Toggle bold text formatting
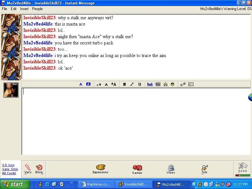Image resolution: width=252 pixels, height=189 pixels. [x=124, y=84]
